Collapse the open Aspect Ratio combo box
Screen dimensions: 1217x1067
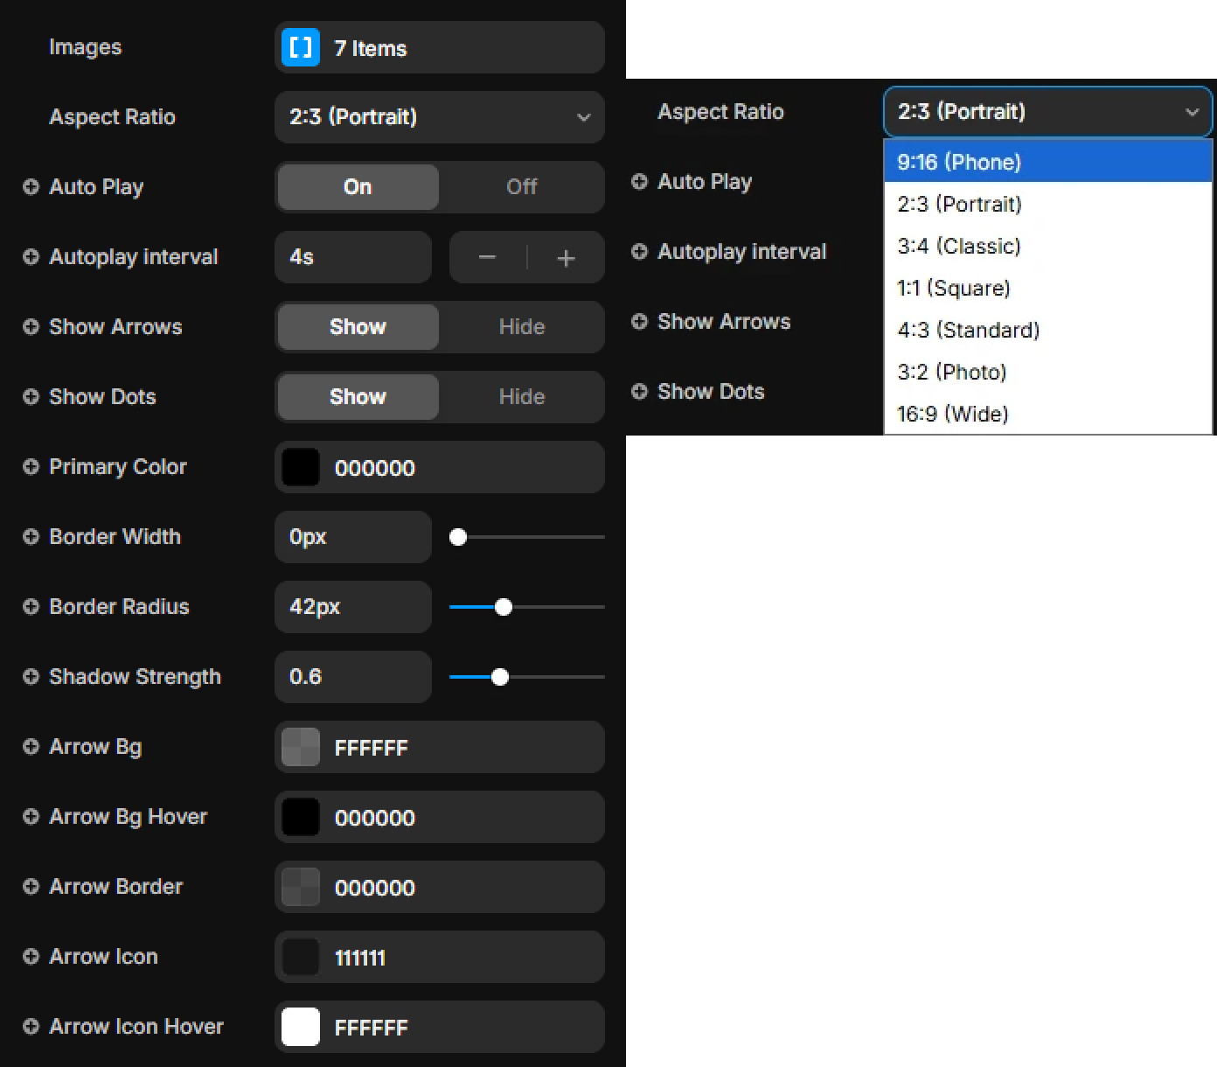pyautogui.click(x=1047, y=112)
